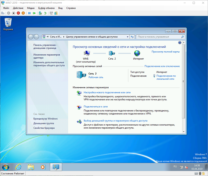The image size is (208, 176).
Task: Expand the address bar history dropdown
Action: [x=127, y=37]
